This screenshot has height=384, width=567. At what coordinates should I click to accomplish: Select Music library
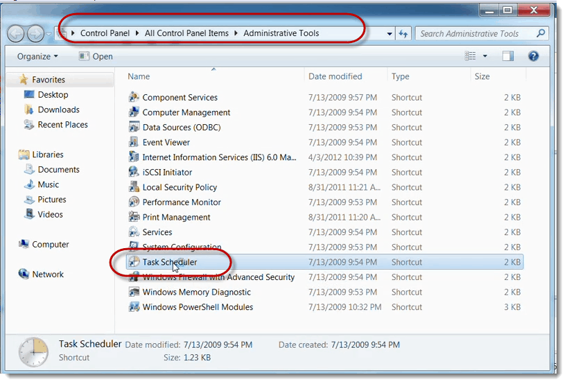pos(48,184)
